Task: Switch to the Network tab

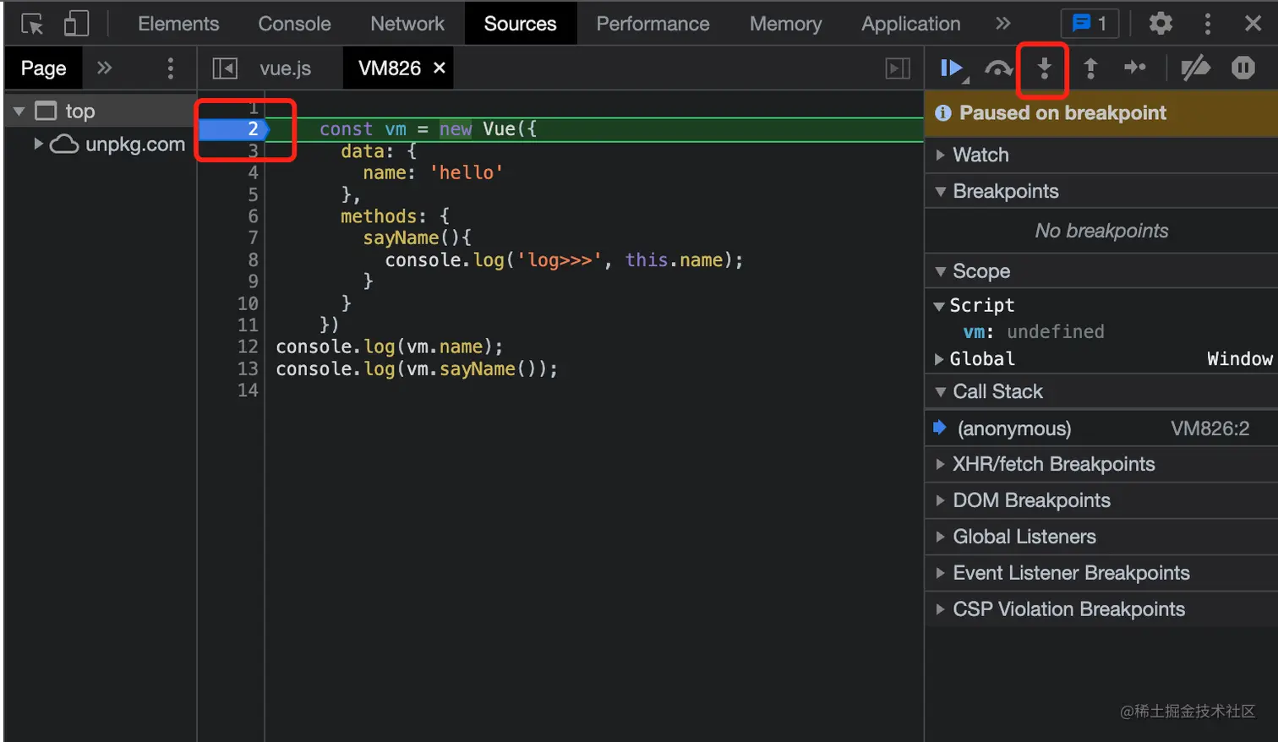Action: 407,24
